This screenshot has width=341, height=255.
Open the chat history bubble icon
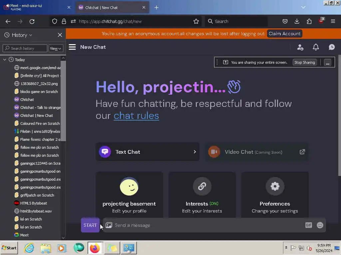pos(332,47)
